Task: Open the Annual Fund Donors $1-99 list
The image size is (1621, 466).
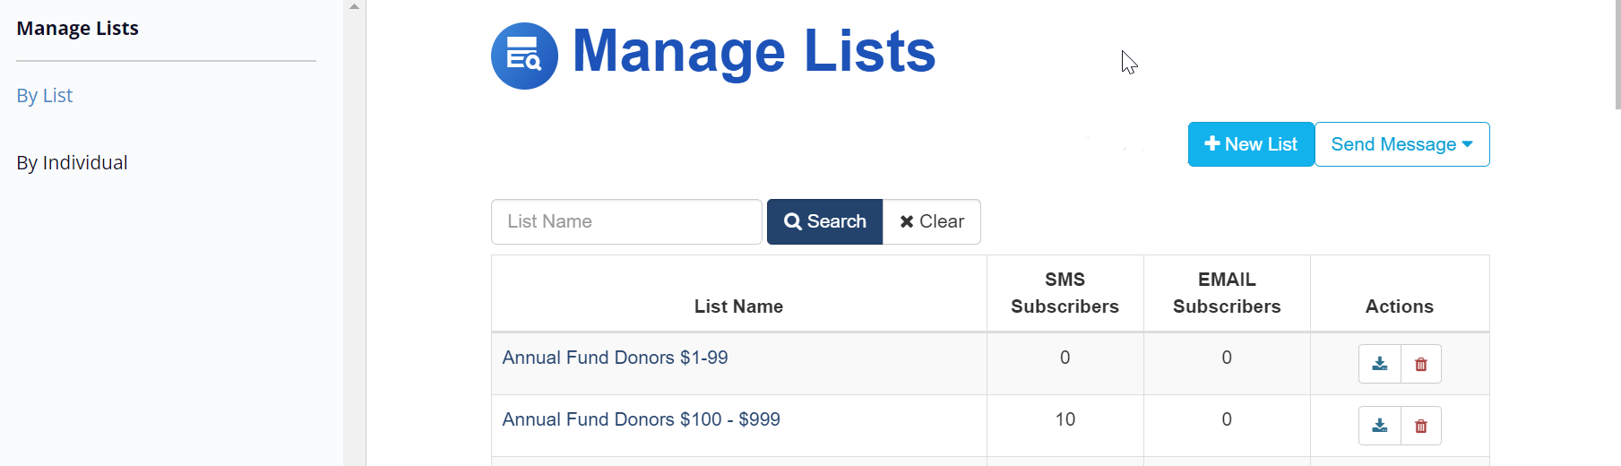Action: [615, 358]
